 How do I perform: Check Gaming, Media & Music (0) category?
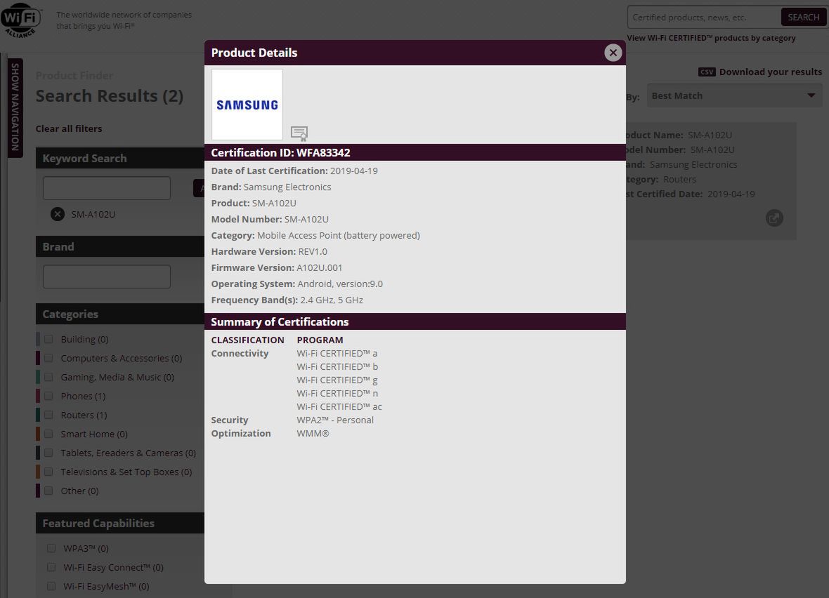click(48, 377)
